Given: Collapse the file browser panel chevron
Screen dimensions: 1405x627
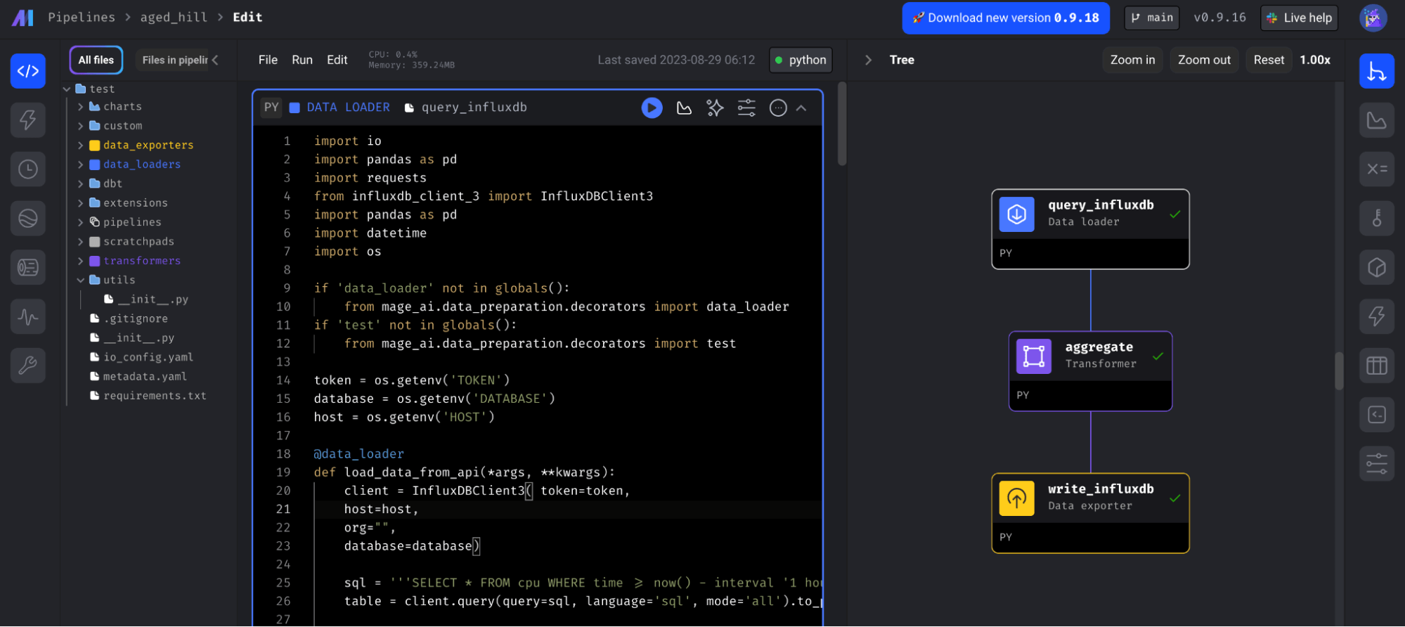Looking at the screenshot, I should click(215, 60).
